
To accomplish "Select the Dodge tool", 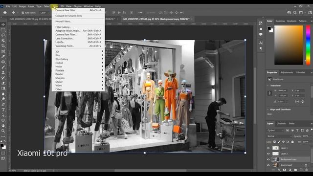I will pyautogui.click(x=3, y=99).
